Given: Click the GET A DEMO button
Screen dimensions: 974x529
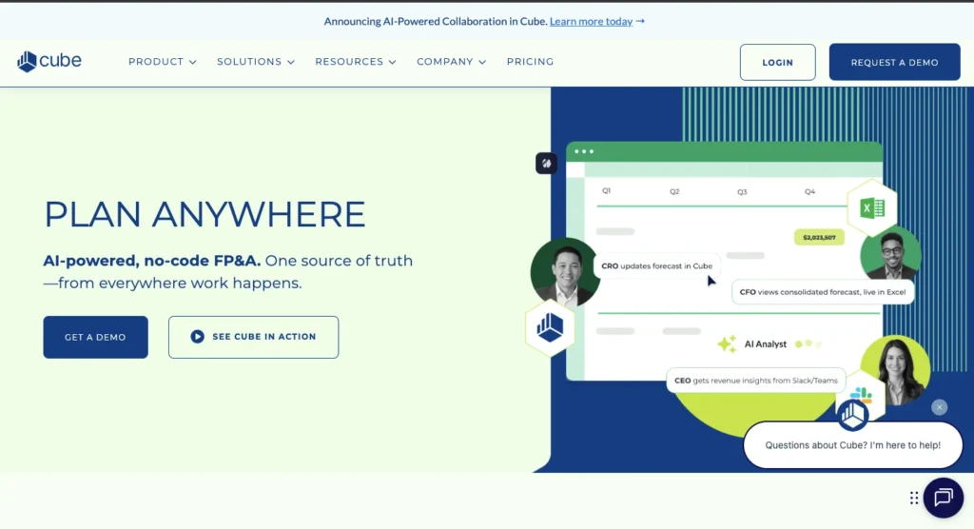Looking at the screenshot, I should [x=95, y=337].
